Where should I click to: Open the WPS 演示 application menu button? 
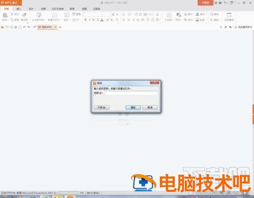click(x=11, y=3)
